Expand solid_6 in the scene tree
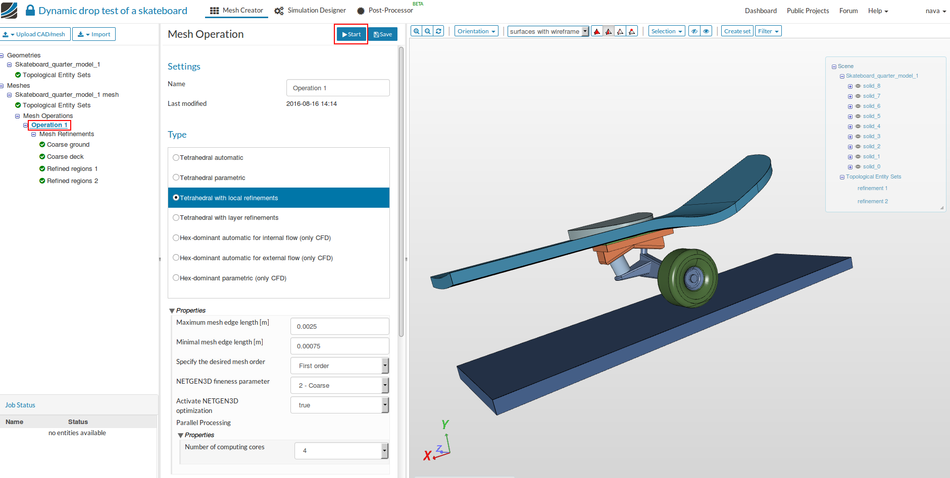The height and width of the screenshot is (478, 950). [850, 106]
